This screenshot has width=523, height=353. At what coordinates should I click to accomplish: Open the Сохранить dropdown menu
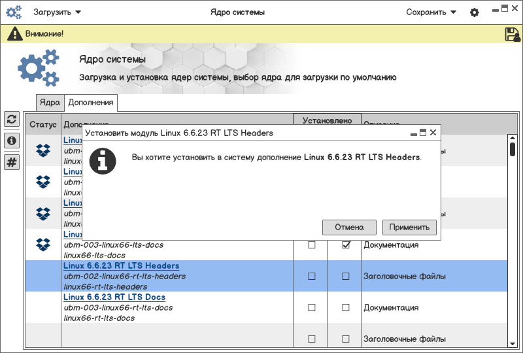(x=431, y=12)
